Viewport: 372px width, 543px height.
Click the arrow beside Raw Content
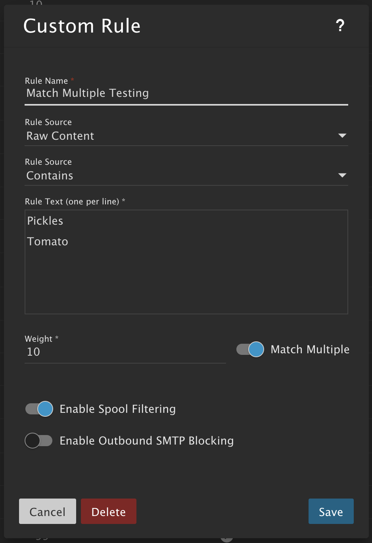(x=342, y=136)
